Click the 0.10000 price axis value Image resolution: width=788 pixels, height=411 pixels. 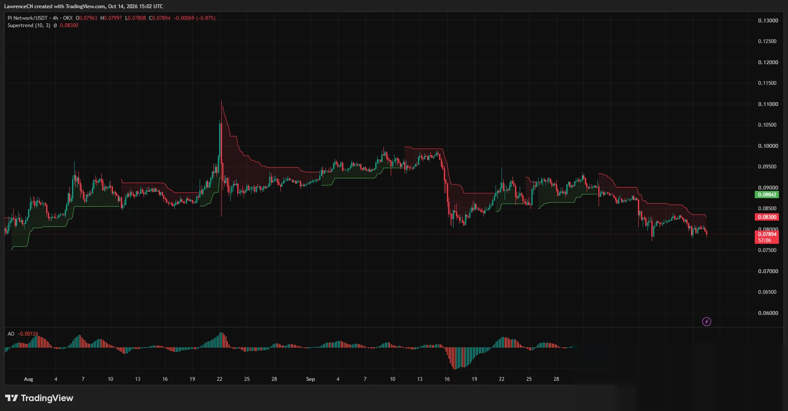[x=768, y=146]
